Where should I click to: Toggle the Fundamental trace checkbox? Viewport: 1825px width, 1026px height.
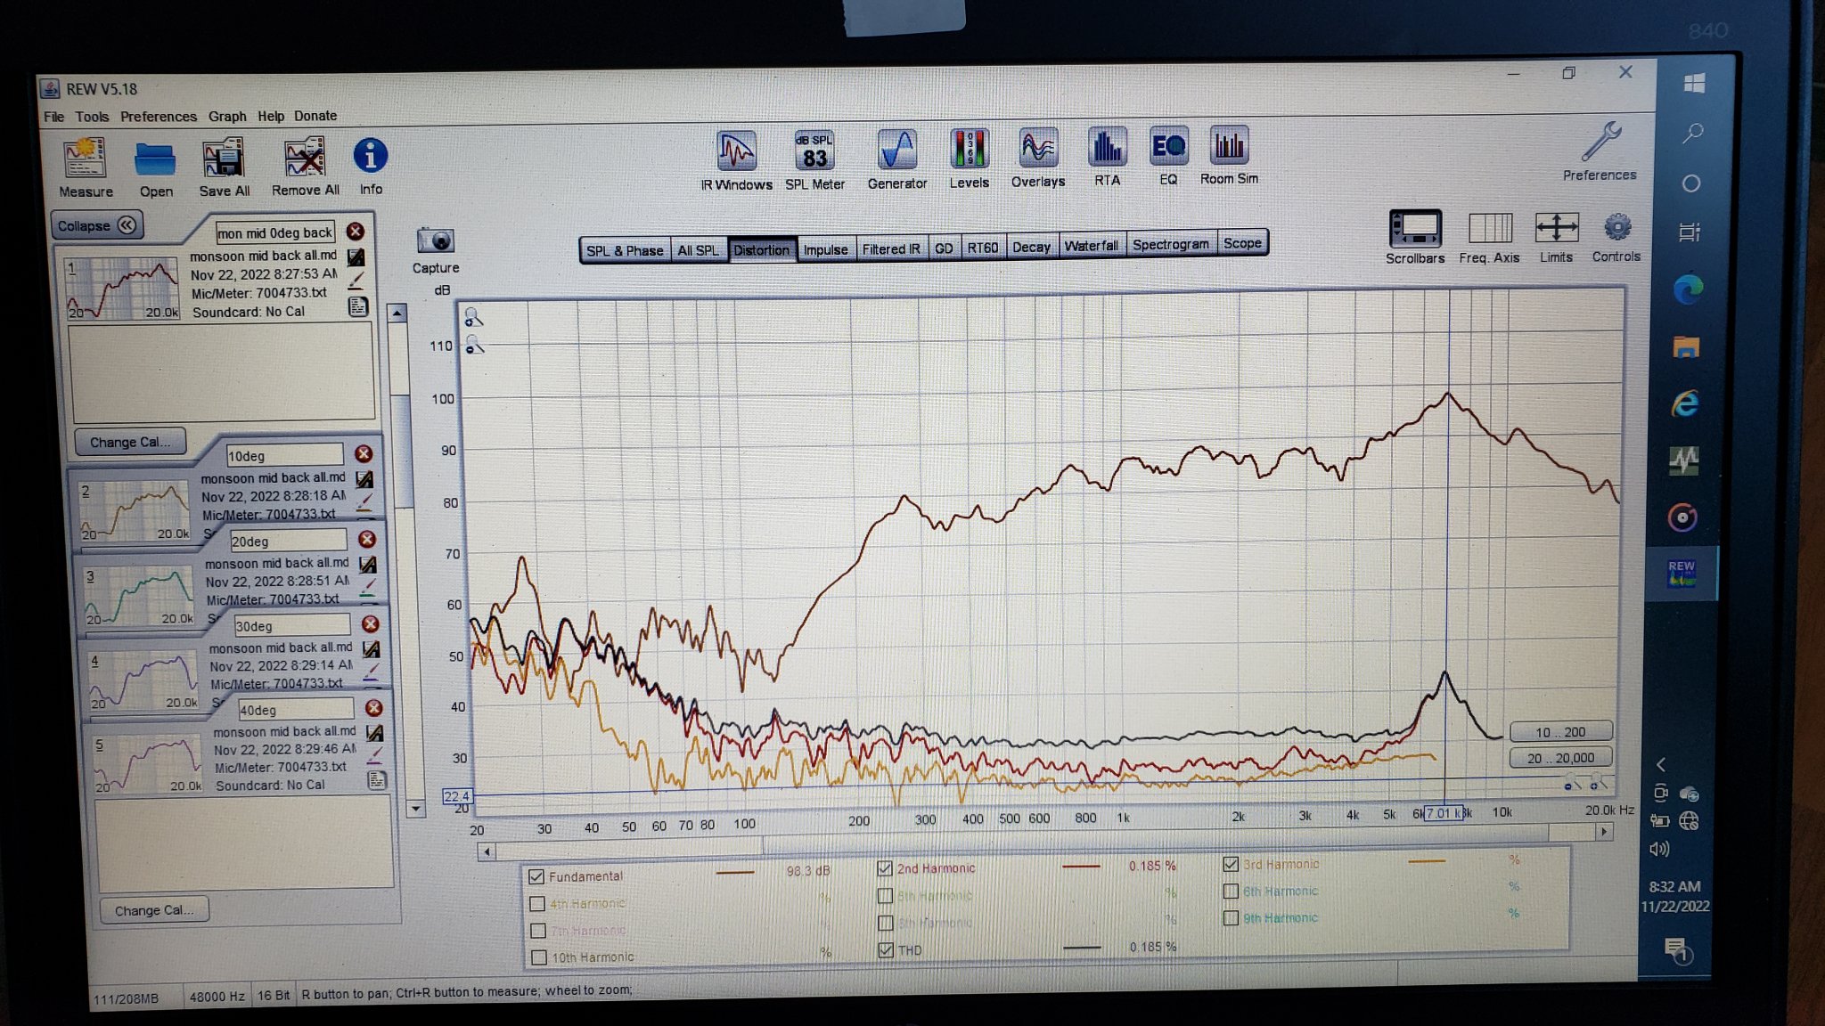536,876
